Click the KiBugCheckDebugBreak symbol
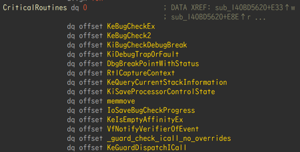This screenshot has height=152, width=300. [147, 45]
